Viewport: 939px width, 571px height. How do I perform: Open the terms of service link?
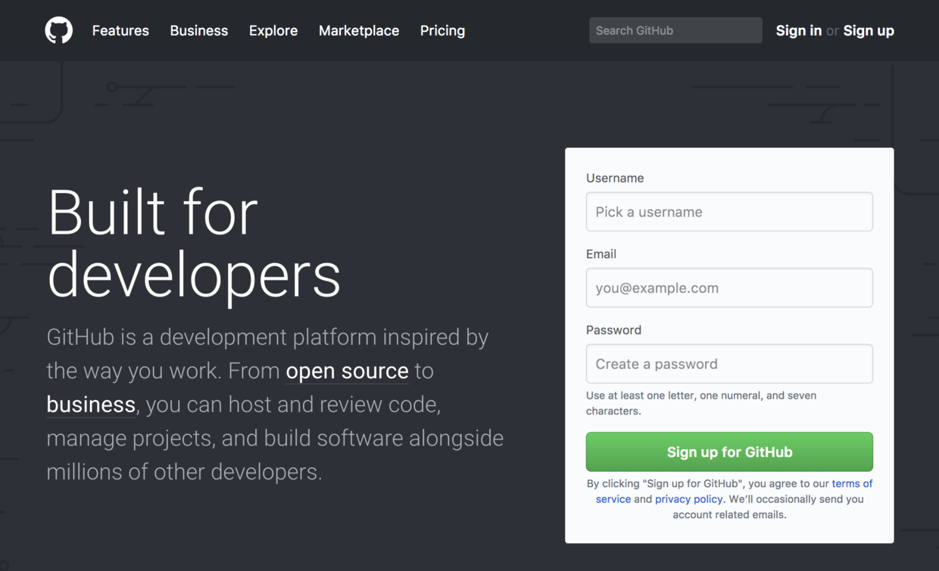point(852,483)
